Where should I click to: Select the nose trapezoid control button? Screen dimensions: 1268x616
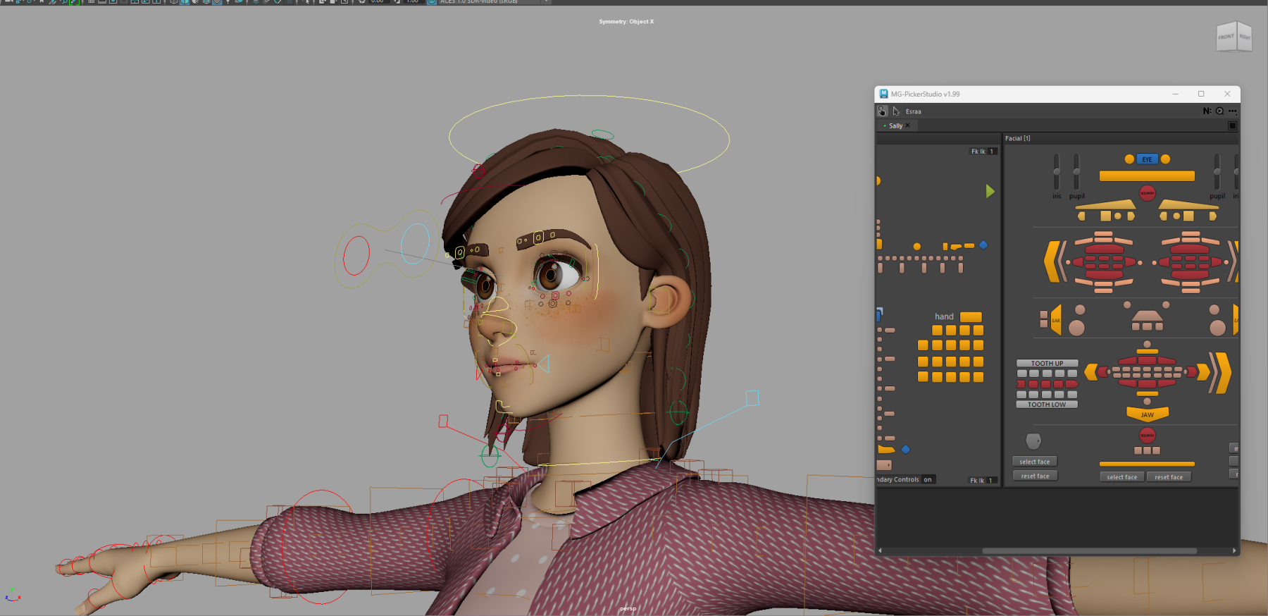[x=1147, y=315]
